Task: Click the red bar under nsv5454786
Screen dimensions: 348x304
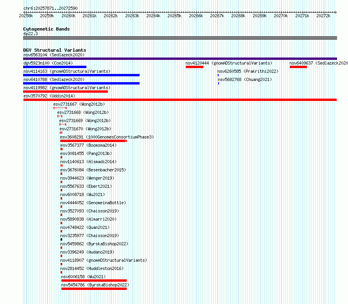Action: 94,289
